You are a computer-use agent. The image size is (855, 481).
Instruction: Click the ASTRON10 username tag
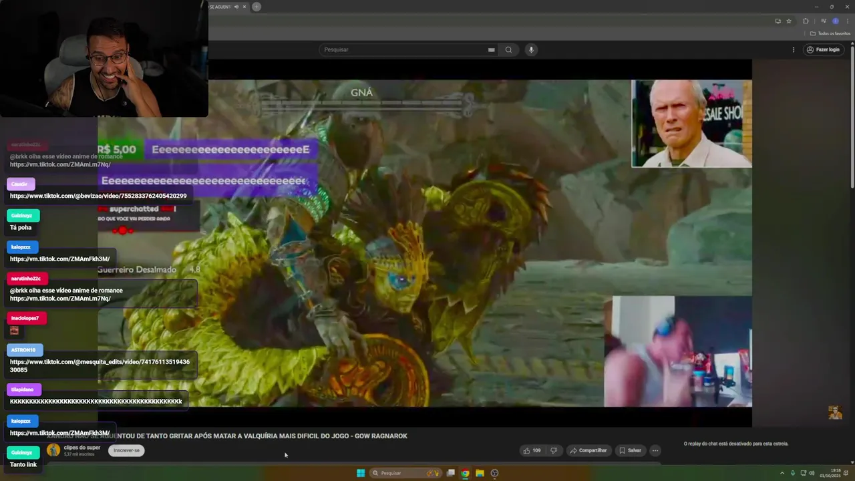pos(25,349)
